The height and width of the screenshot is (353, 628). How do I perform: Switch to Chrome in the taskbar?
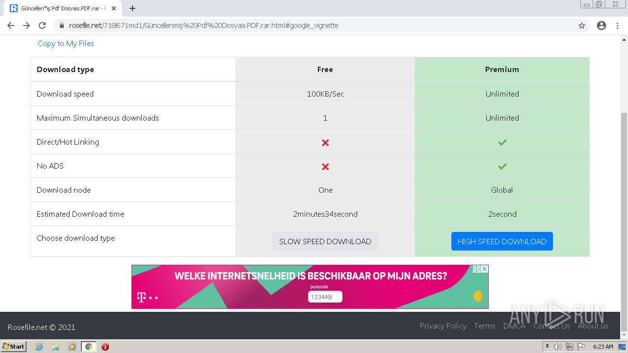[88, 347]
